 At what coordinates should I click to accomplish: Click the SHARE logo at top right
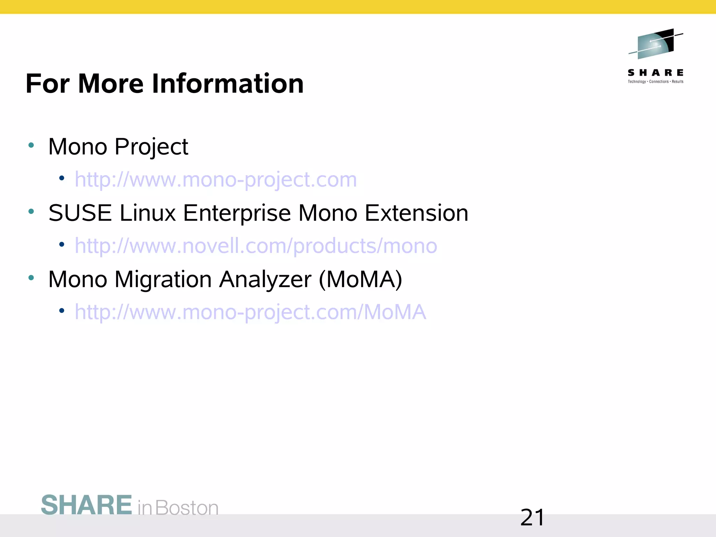pos(656,56)
